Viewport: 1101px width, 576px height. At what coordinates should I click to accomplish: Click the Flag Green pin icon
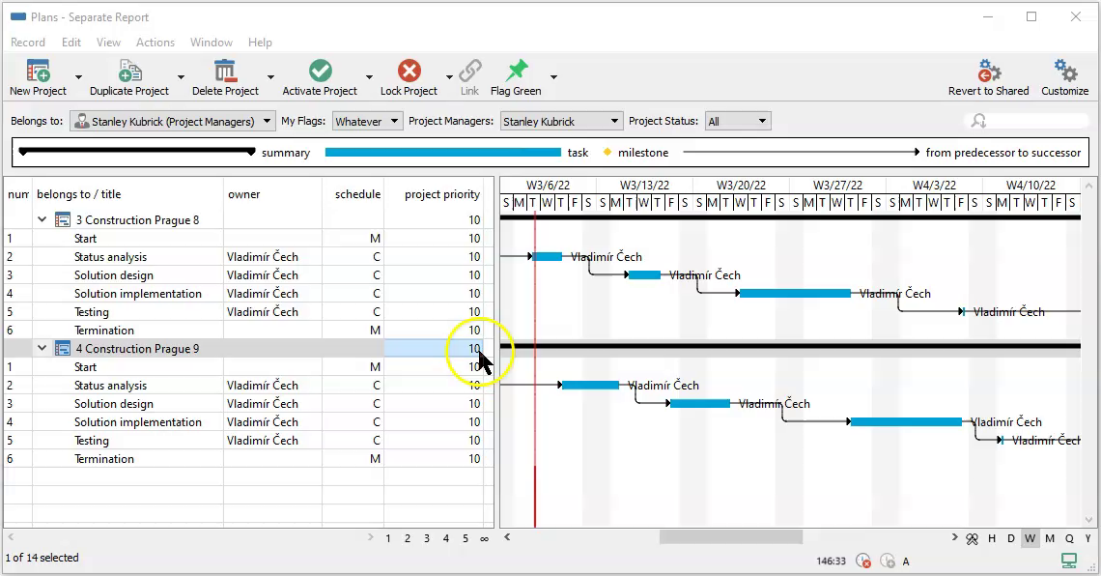(x=516, y=72)
